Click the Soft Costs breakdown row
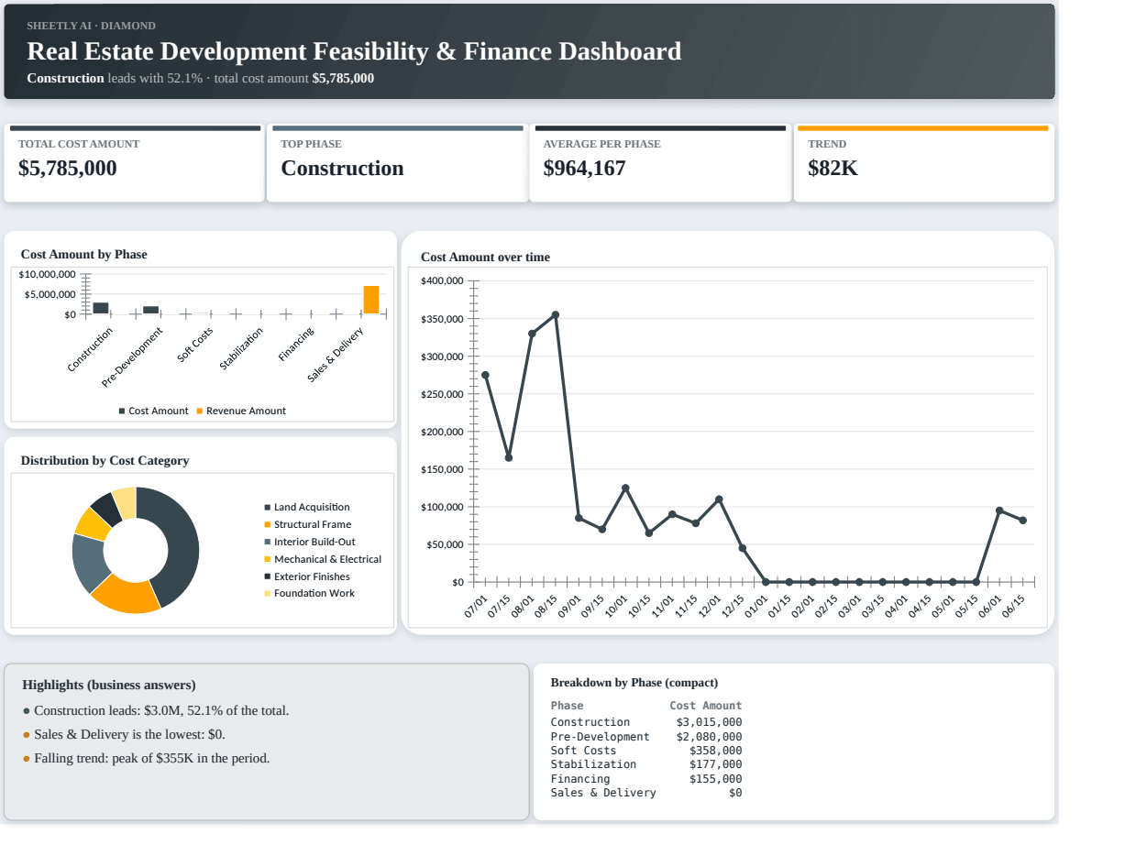The width and height of the screenshot is (1125, 845). coord(646,751)
